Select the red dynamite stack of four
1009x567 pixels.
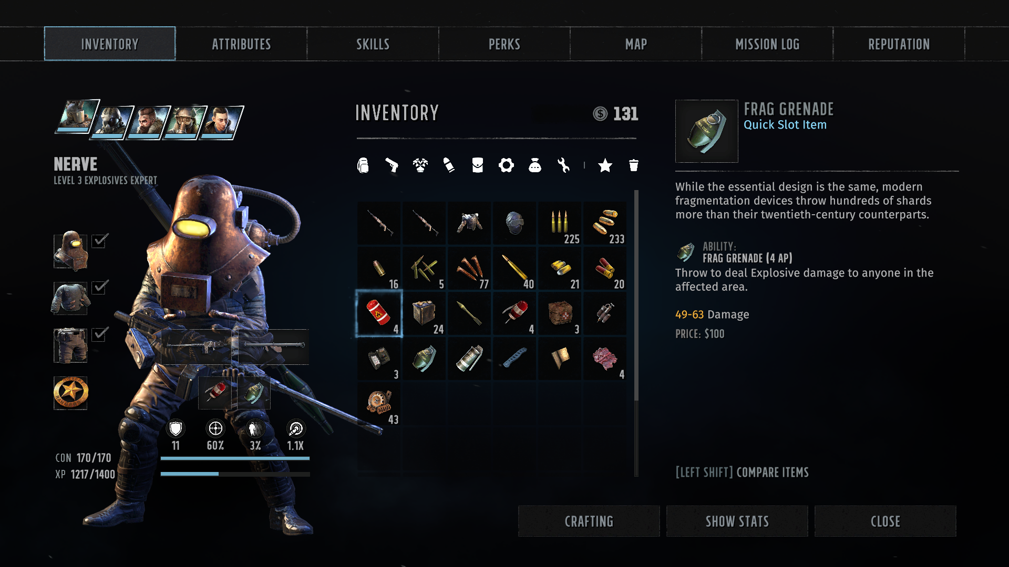click(379, 313)
